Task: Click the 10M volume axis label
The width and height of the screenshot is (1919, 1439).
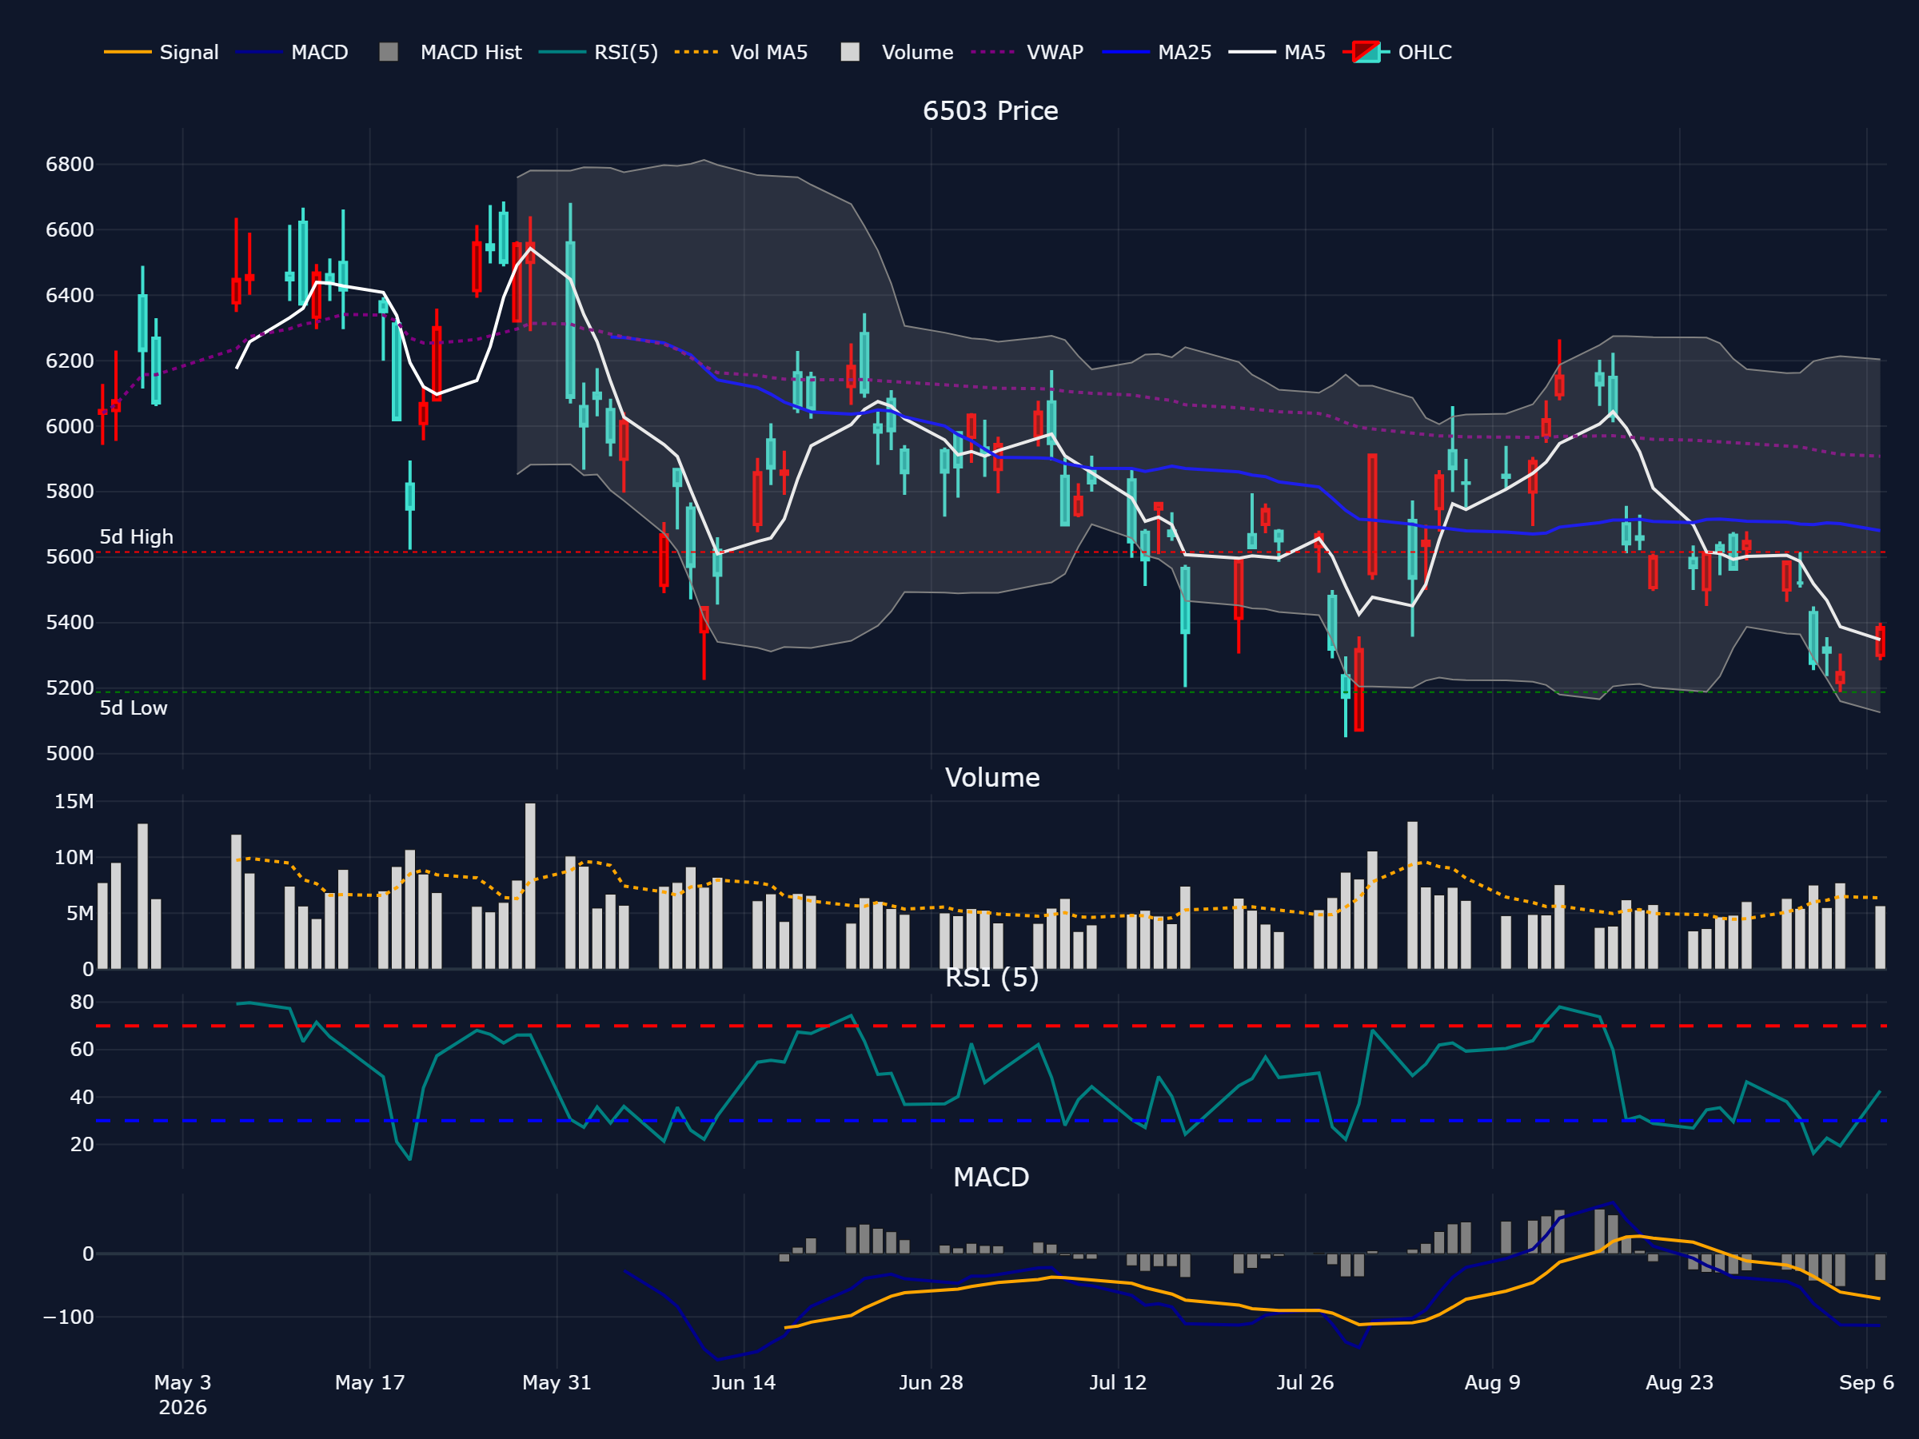Action: (74, 858)
